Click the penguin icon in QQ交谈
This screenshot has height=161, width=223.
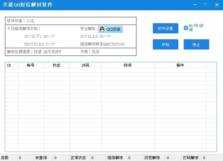click(102, 29)
